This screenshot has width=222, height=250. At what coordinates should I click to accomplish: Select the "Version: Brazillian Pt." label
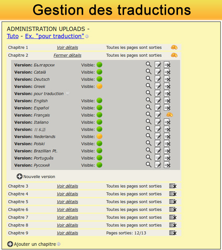[36, 151]
